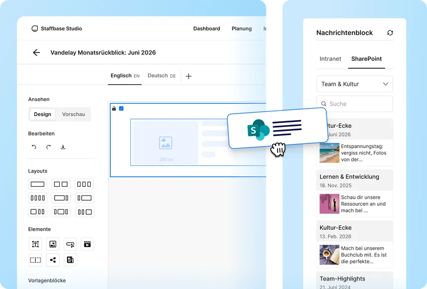Click 'Entspannungstag: vergiss nicht' text
The width and height of the screenshot is (427, 289).
364,153
